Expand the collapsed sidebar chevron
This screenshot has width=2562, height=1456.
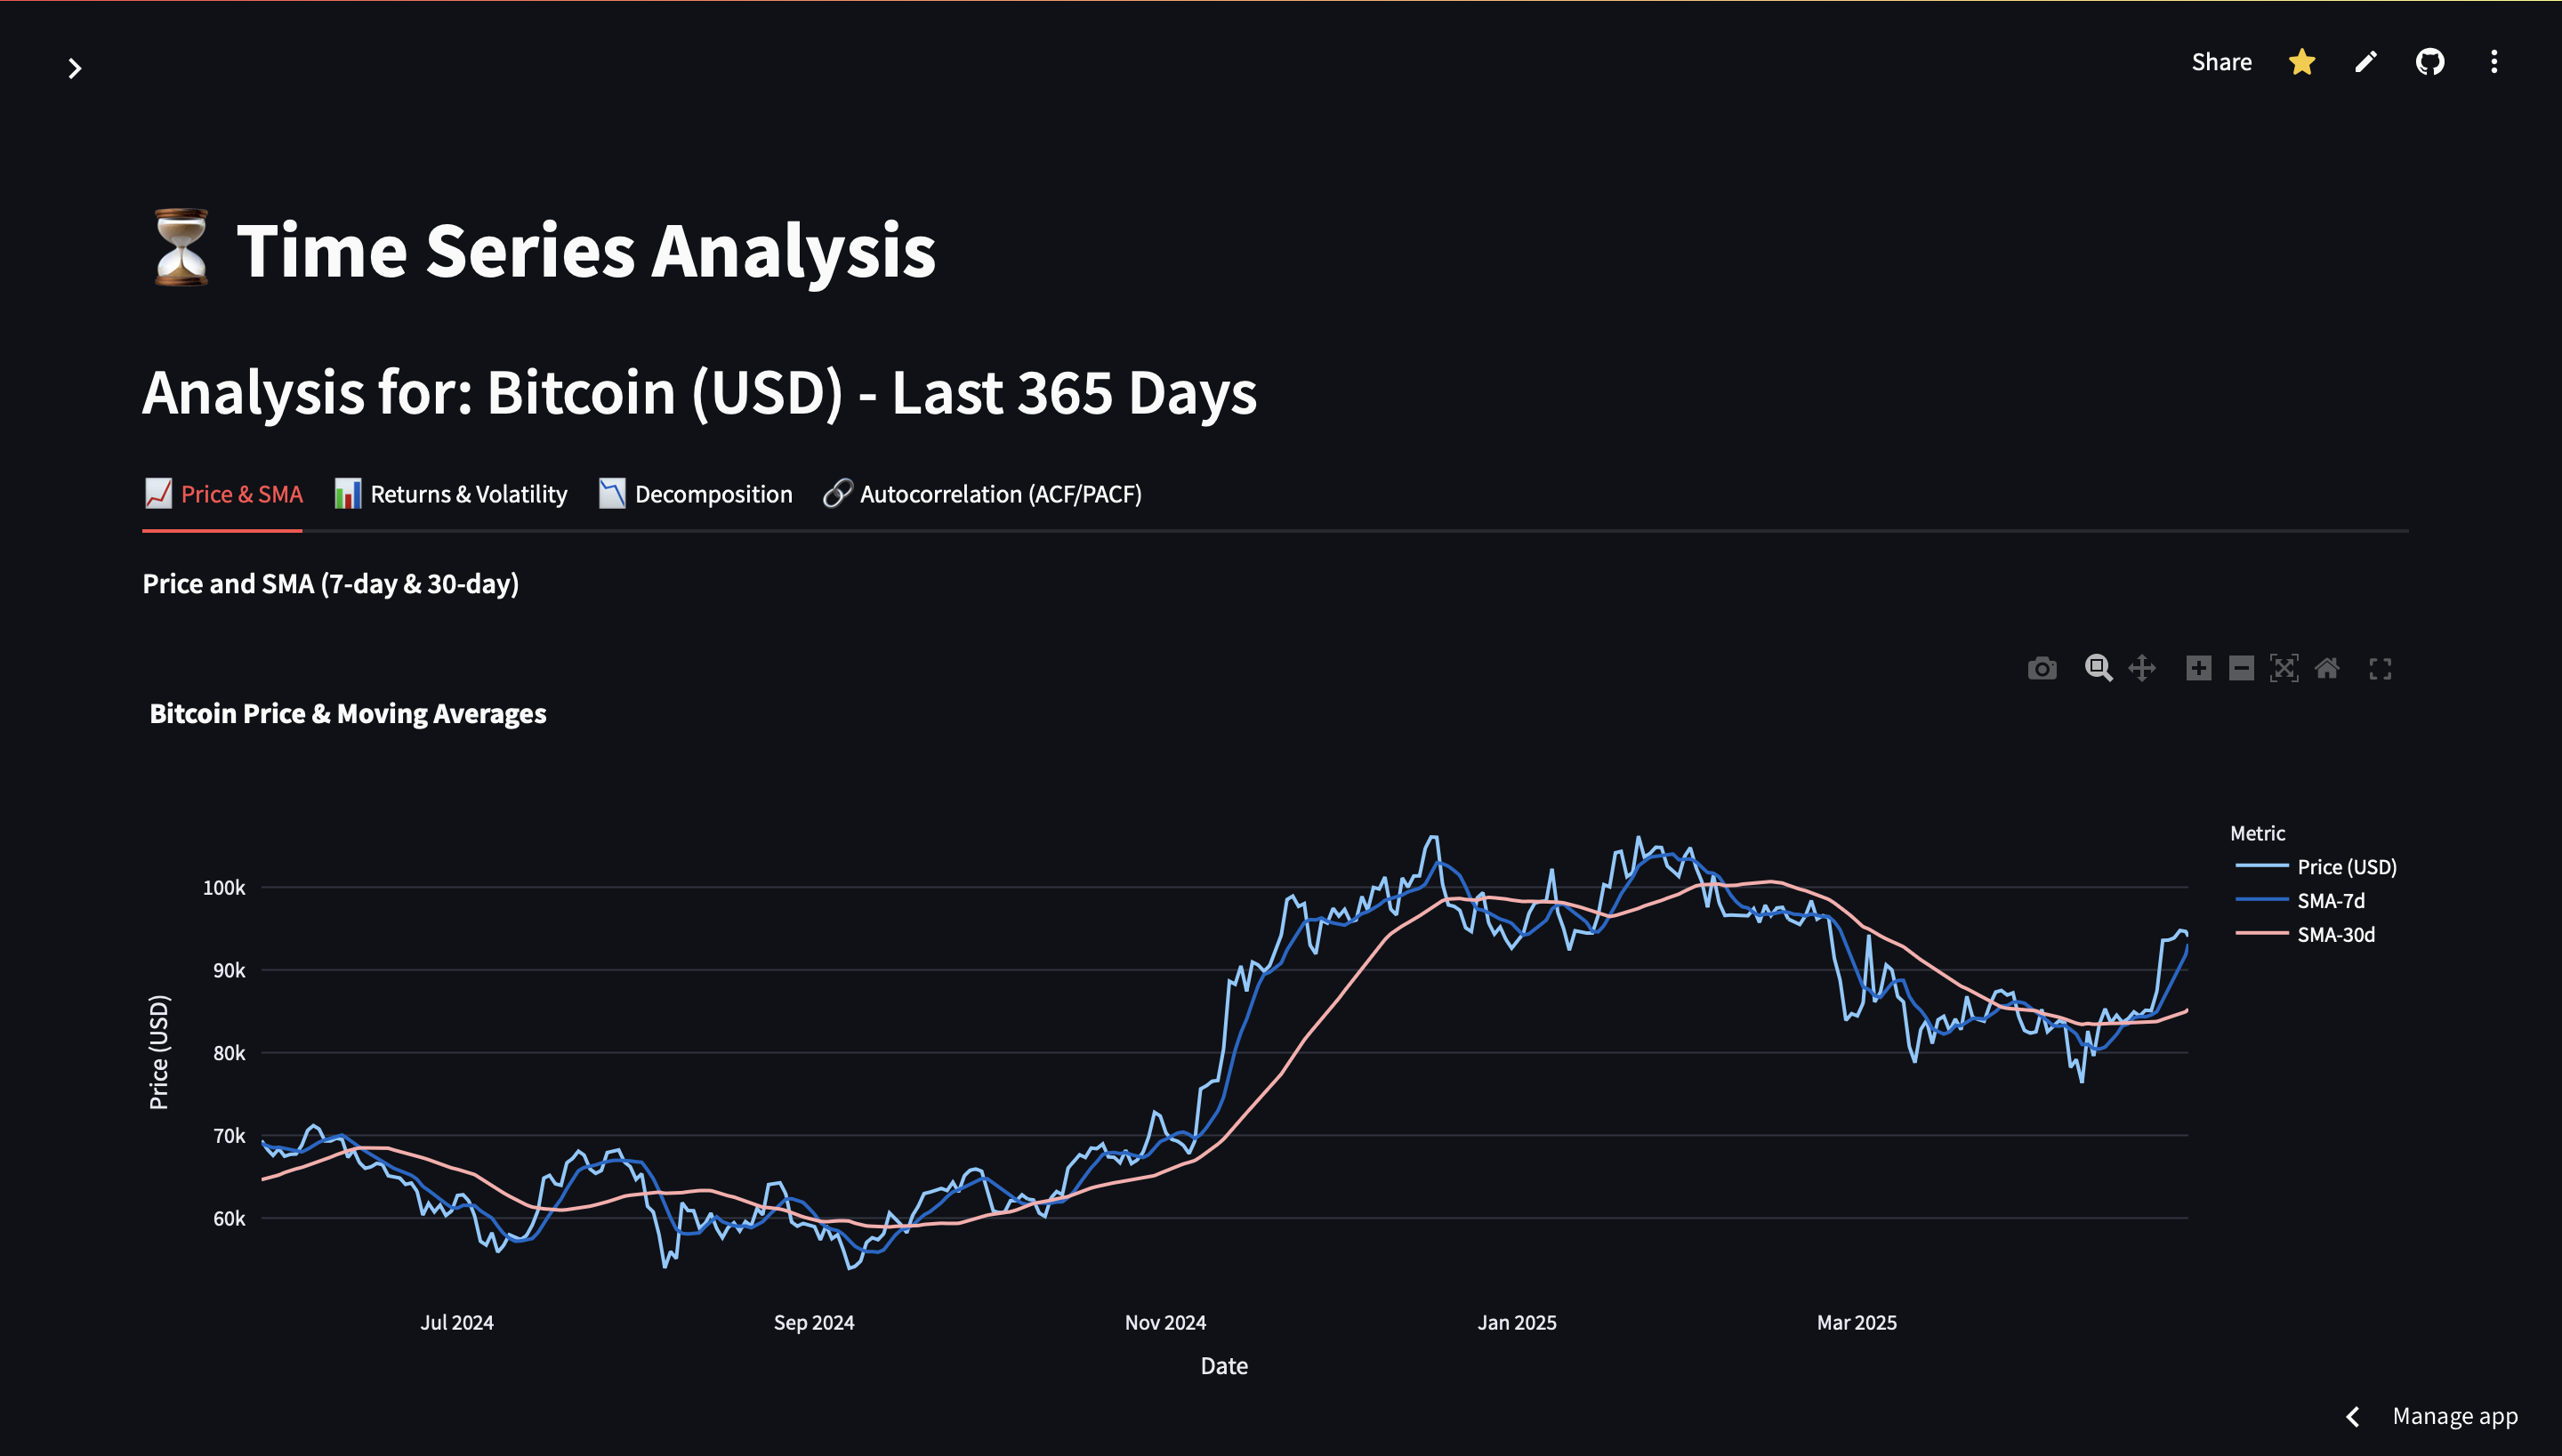[x=74, y=68]
